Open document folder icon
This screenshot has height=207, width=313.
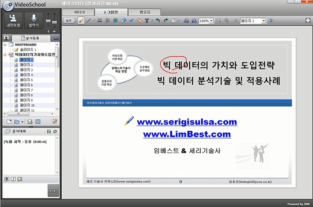pos(17,121)
